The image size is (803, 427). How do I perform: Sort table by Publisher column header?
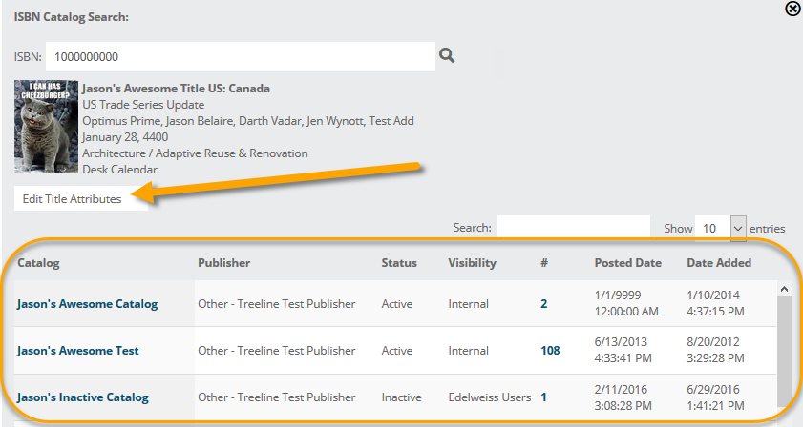click(223, 262)
